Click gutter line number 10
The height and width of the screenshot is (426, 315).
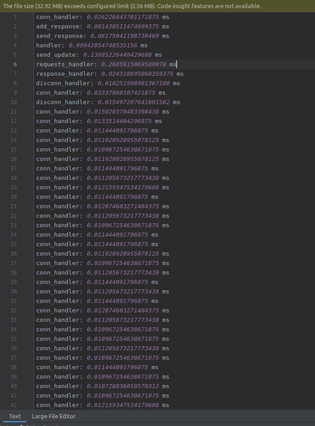point(14,102)
